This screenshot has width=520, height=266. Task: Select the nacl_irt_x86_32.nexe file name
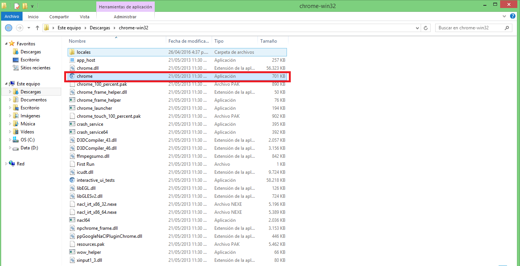click(x=97, y=204)
